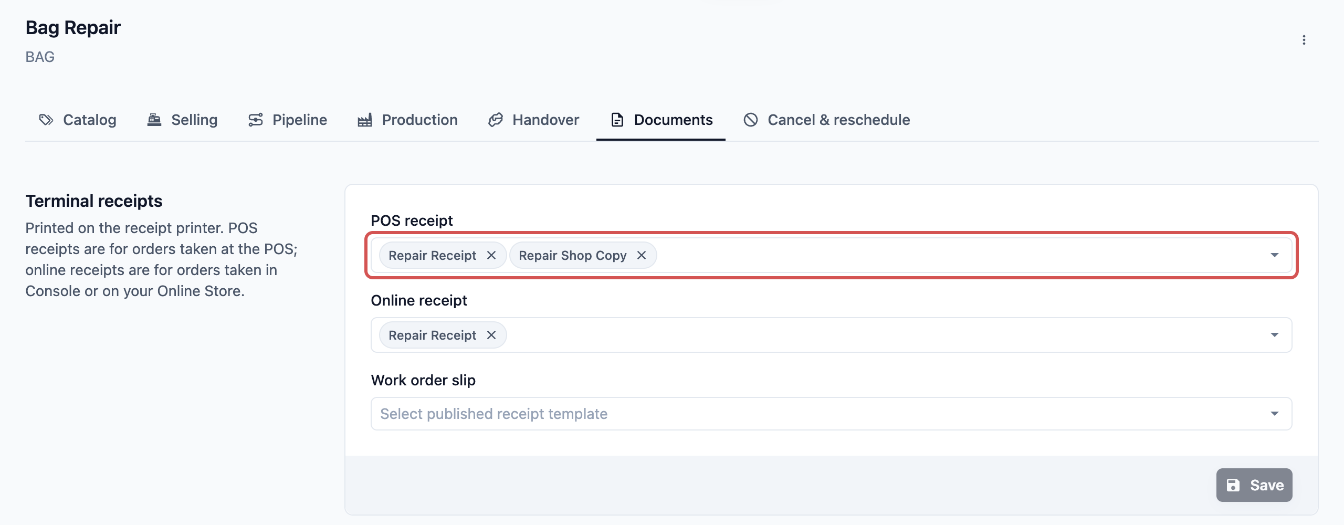The height and width of the screenshot is (525, 1344).
Task: Click the Documents file icon
Action: [617, 120]
